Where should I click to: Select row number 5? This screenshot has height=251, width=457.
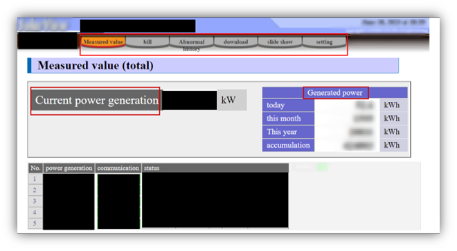tap(35, 223)
